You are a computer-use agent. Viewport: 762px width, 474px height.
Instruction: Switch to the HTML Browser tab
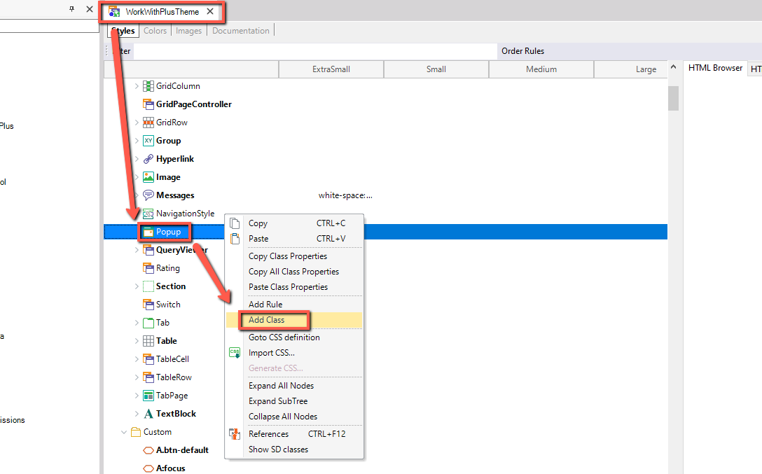pos(715,67)
